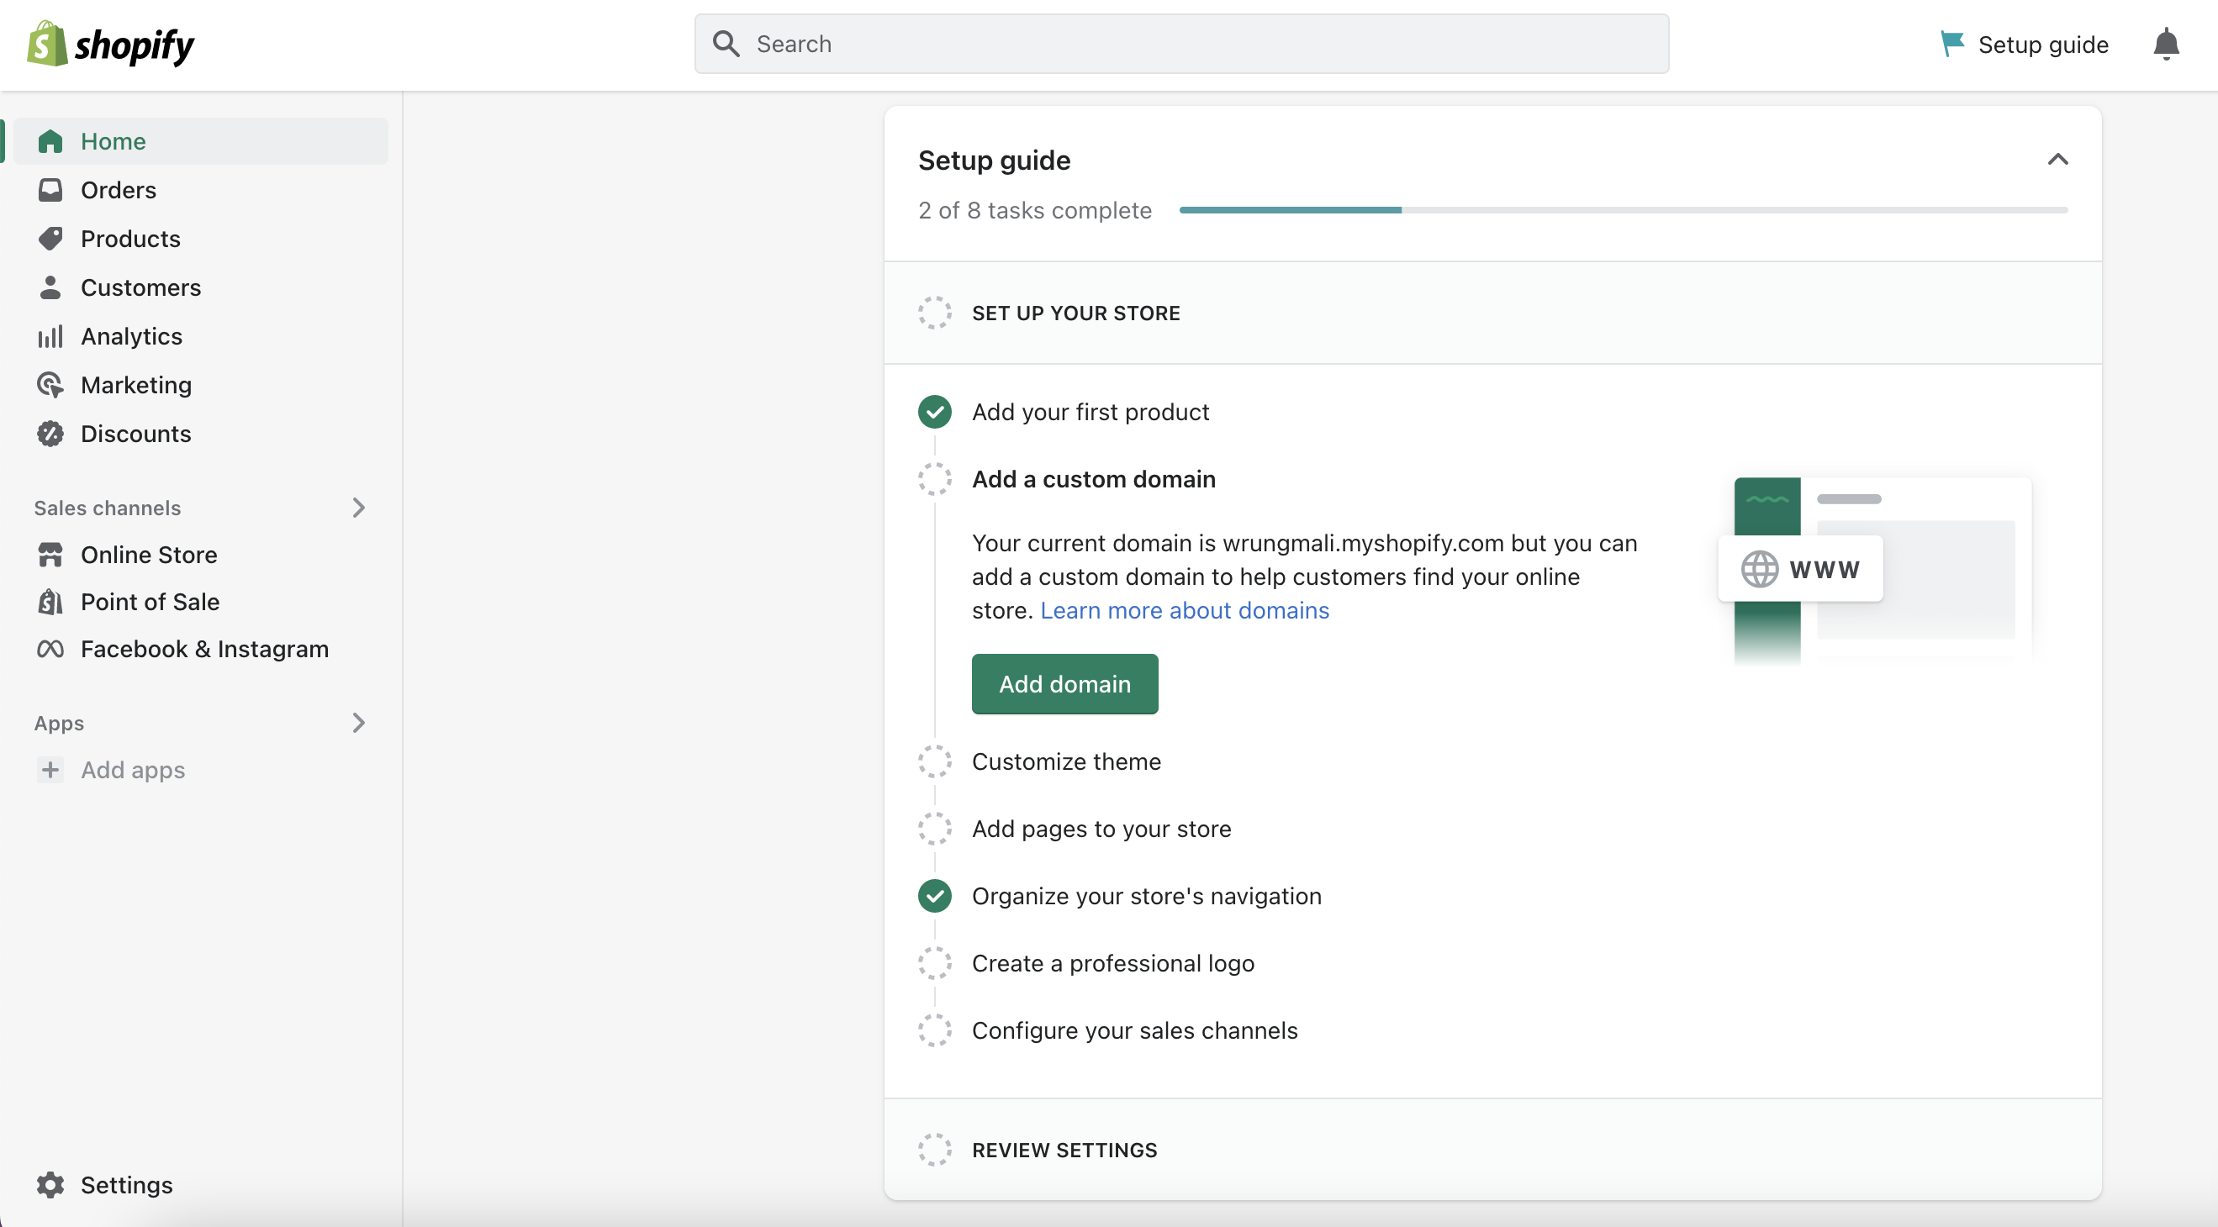The width and height of the screenshot is (2218, 1227).
Task: Click the search magnifier icon
Action: 726,44
